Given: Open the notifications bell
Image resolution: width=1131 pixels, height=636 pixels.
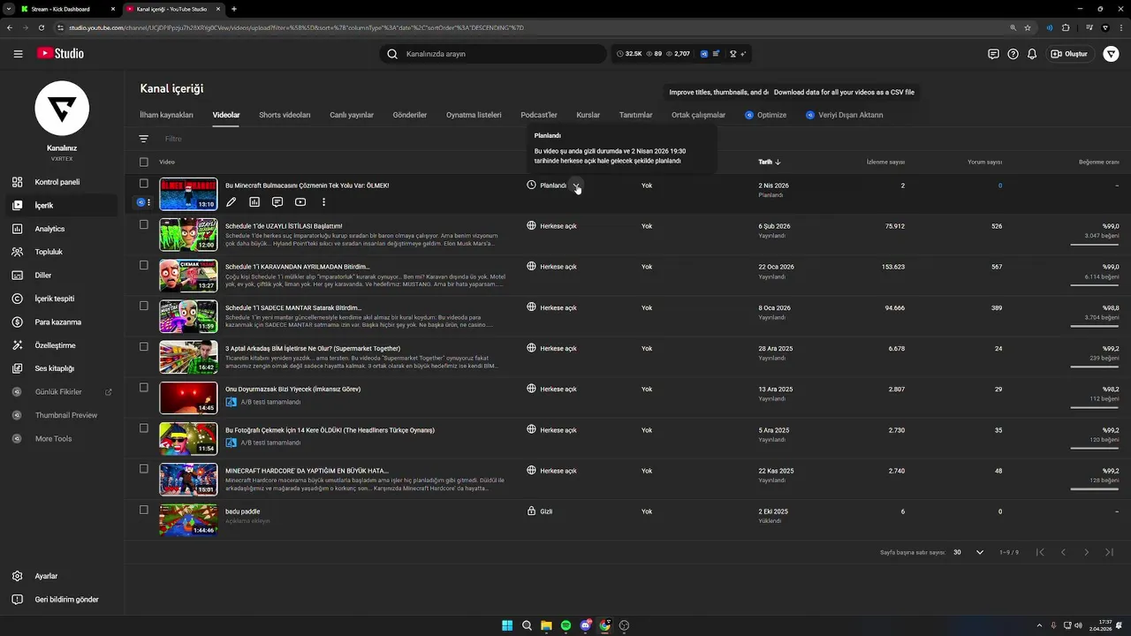Looking at the screenshot, I should [1032, 54].
